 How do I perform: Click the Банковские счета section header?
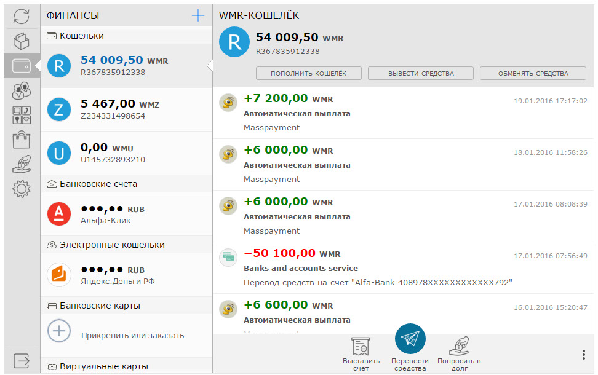(x=126, y=184)
